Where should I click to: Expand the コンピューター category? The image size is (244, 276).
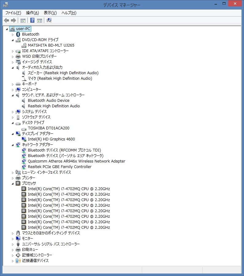[x=13, y=90]
